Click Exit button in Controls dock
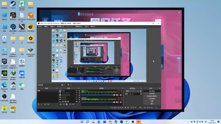Viewport: 221px width, 124px height. click(x=152, y=104)
